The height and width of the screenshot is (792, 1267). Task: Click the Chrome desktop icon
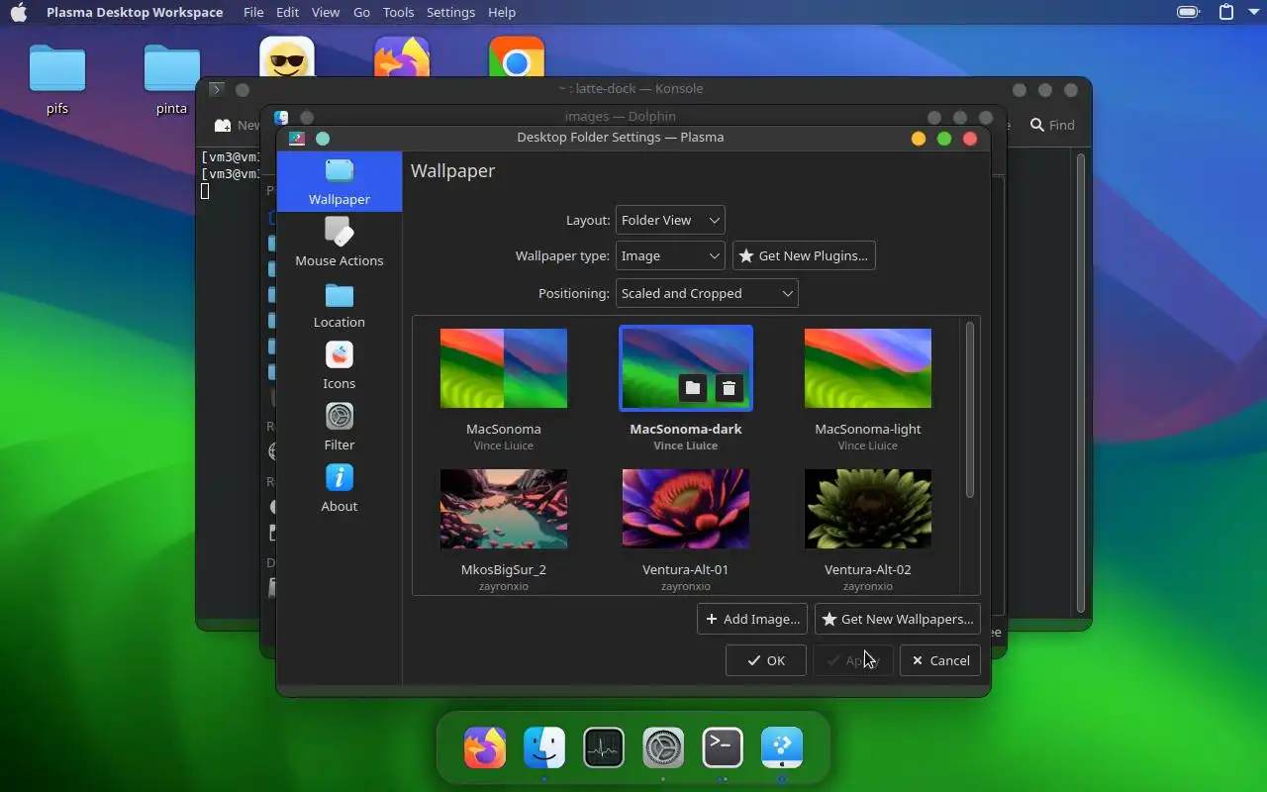click(x=517, y=57)
